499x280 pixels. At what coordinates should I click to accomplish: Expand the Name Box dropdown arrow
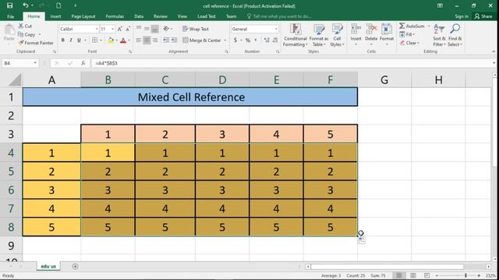(35, 63)
